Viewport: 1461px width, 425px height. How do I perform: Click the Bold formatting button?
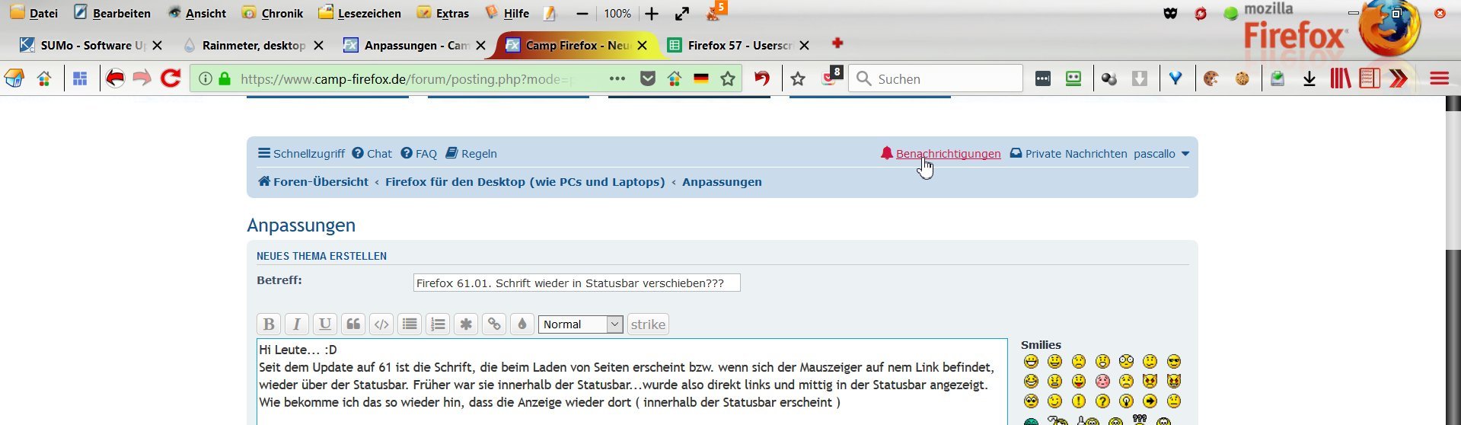pyautogui.click(x=269, y=324)
